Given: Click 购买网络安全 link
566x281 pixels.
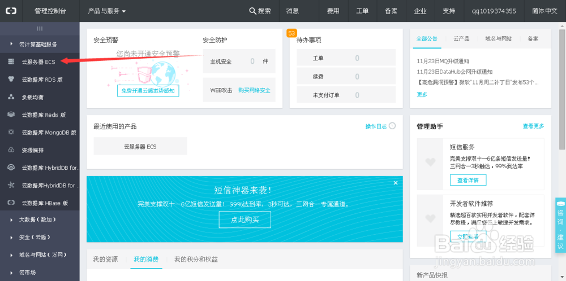Looking at the screenshot, I should tap(254, 90).
